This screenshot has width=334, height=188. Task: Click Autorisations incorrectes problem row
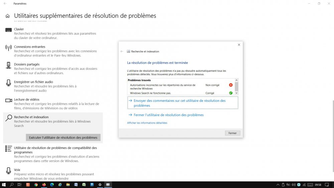181,87
